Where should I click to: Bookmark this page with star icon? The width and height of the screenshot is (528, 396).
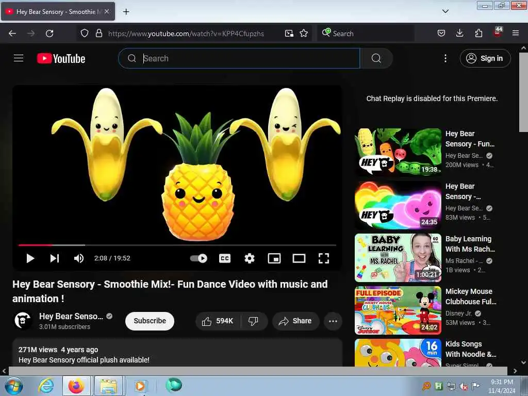click(x=304, y=34)
